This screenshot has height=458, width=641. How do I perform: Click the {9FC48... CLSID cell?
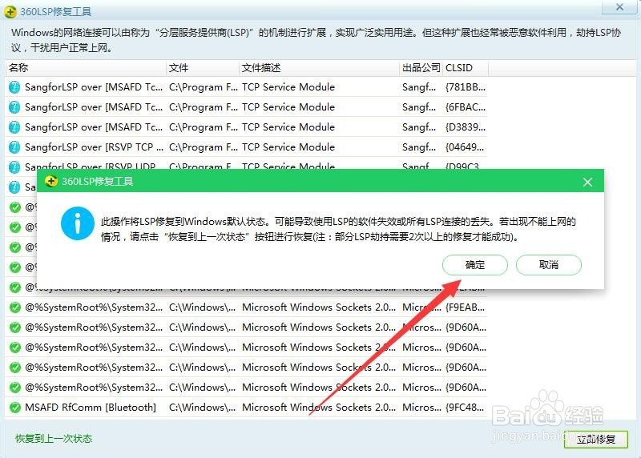pyautogui.click(x=466, y=408)
